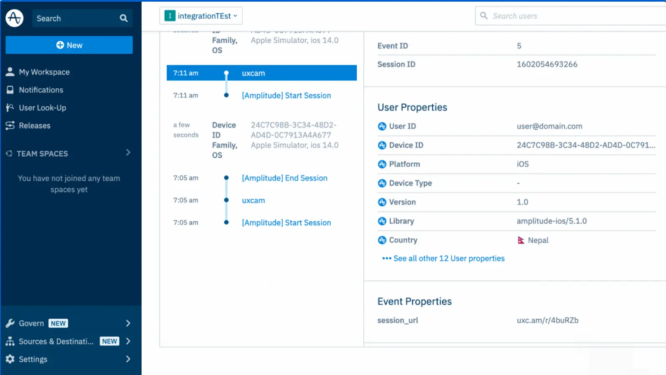Click the Amplitude logo icon
The width and height of the screenshot is (666, 375).
point(15,18)
